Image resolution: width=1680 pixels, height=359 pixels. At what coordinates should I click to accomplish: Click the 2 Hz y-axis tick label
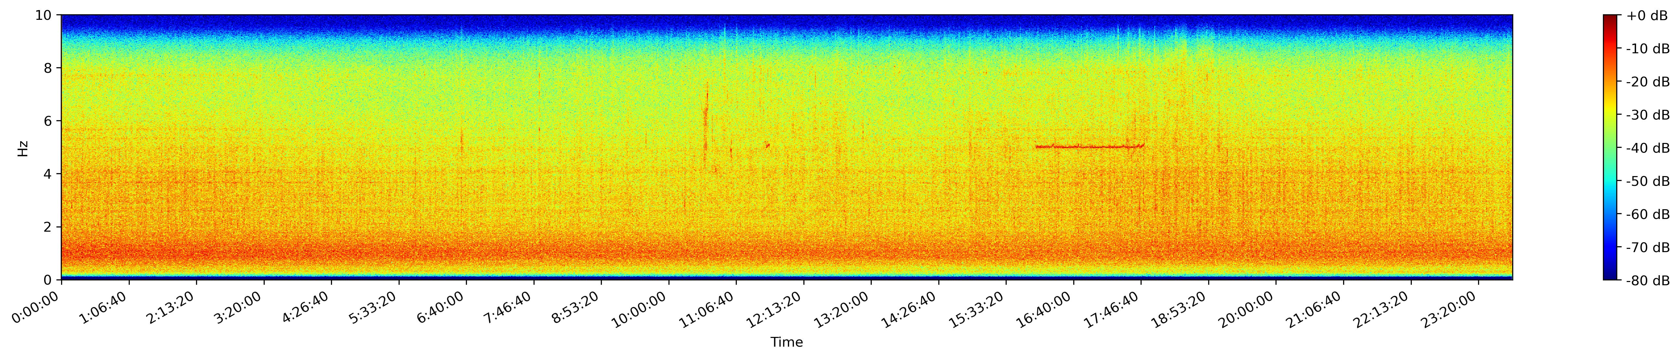[48, 227]
